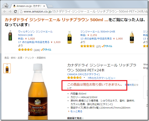Select the Amazon.co.jp browser tab

pos(29,6)
